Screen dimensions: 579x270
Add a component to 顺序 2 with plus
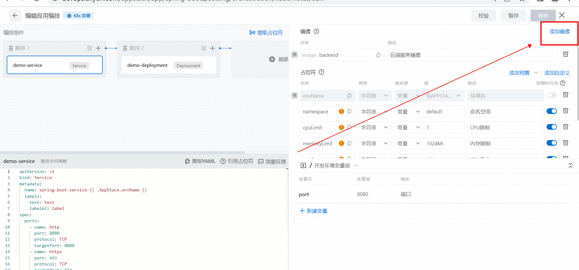coord(213,48)
